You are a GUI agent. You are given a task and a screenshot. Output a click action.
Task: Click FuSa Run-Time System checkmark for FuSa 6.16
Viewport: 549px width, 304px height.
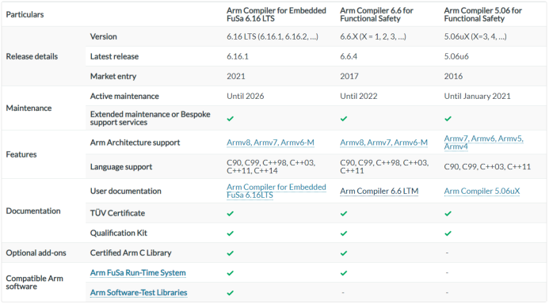click(x=230, y=273)
